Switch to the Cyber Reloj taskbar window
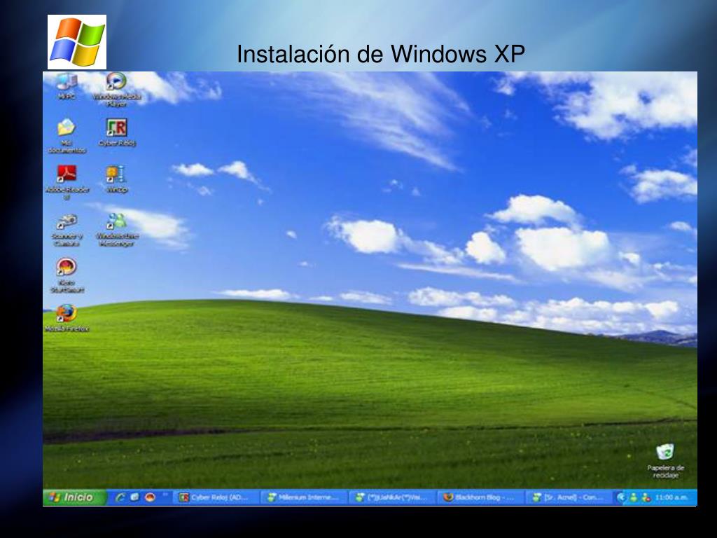 pyautogui.click(x=217, y=497)
